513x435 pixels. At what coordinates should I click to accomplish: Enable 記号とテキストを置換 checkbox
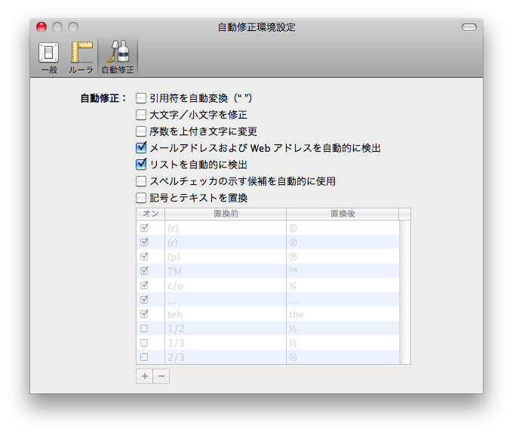(x=141, y=198)
